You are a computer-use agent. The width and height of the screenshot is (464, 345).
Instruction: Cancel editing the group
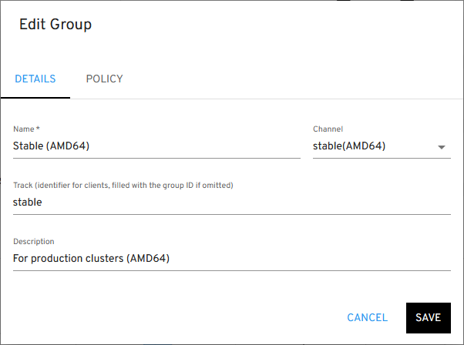pyautogui.click(x=368, y=317)
